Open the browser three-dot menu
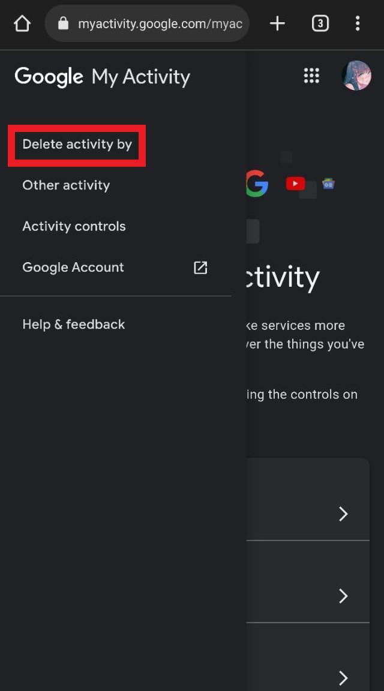Image resolution: width=384 pixels, height=691 pixels. 358,23
